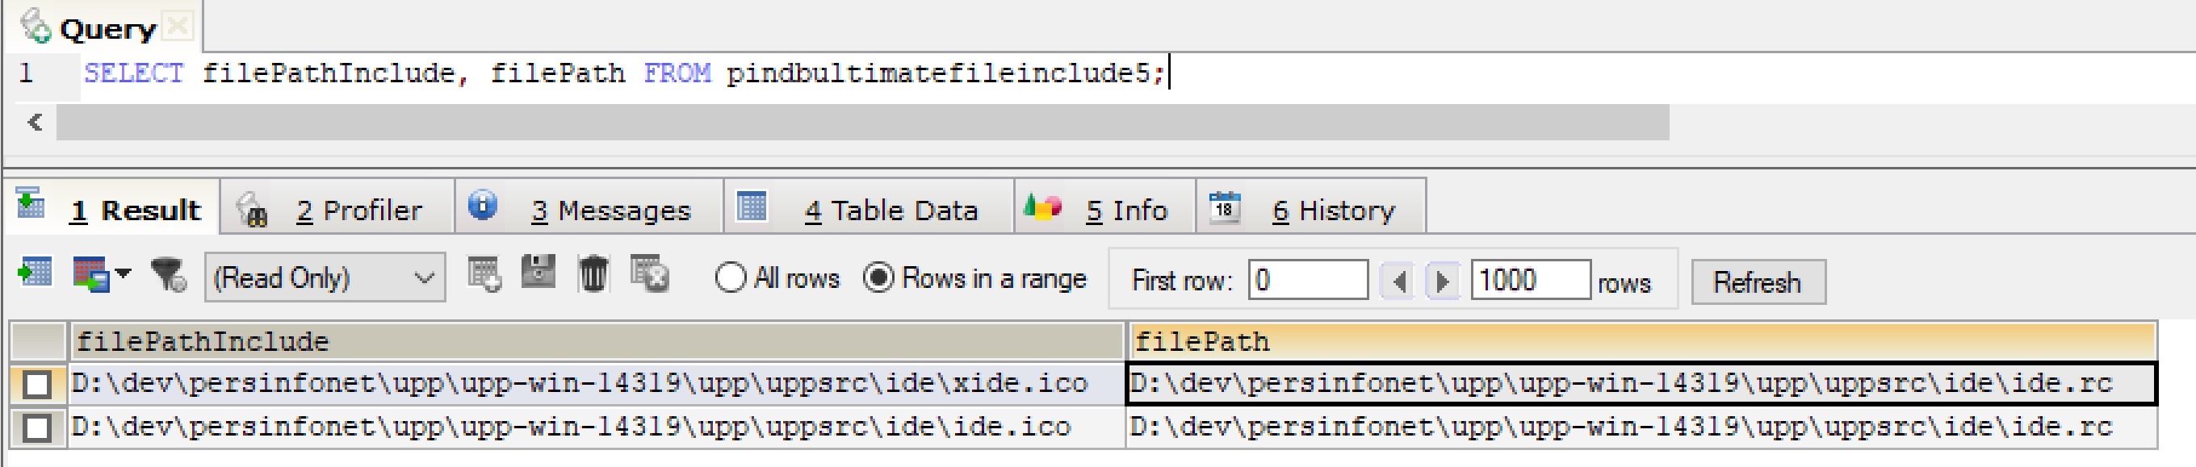Viewport: 2196px width, 467px height.
Task: Check the second row ide.ico checkbox
Action: [36, 427]
